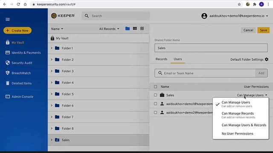Expand Folder 4 chevron
The width and height of the screenshot is (273, 153).
(x=52, y=82)
